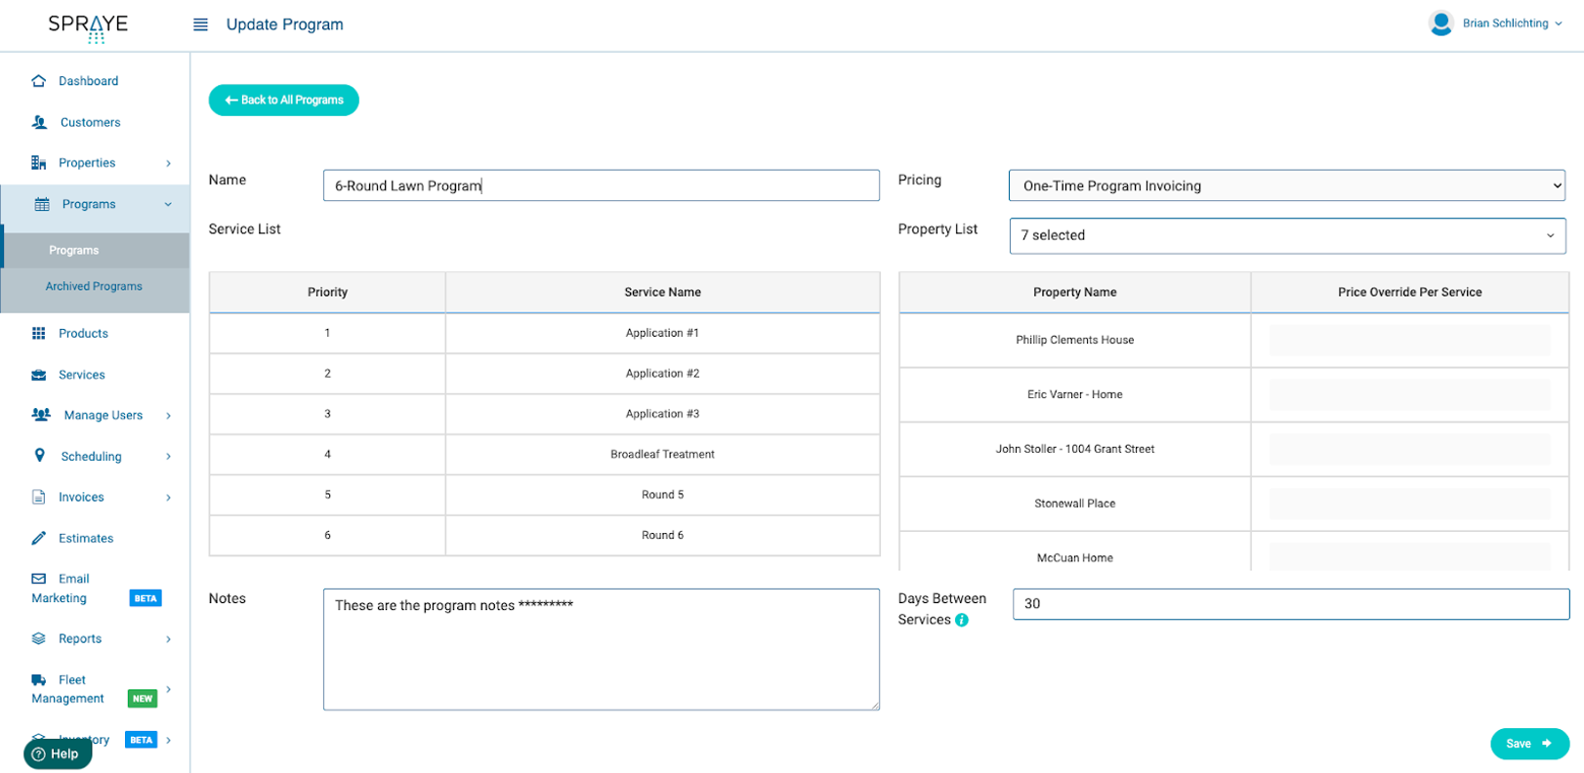Click the Customers people icon
1584x773 pixels.
pos(39,122)
